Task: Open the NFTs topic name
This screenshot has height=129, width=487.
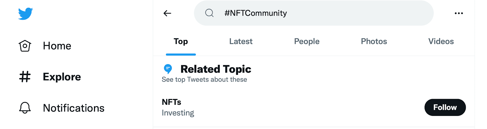Action: click(171, 102)
